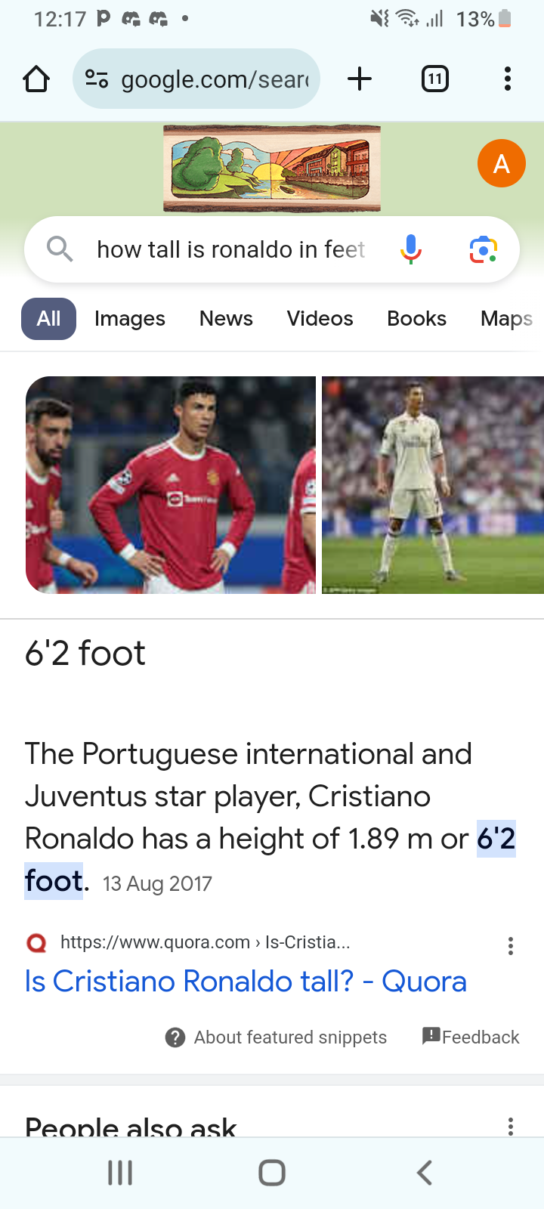Start voice search with microphone icon
This screenshot has width=544, height=1209.
[x=410, y=249]
